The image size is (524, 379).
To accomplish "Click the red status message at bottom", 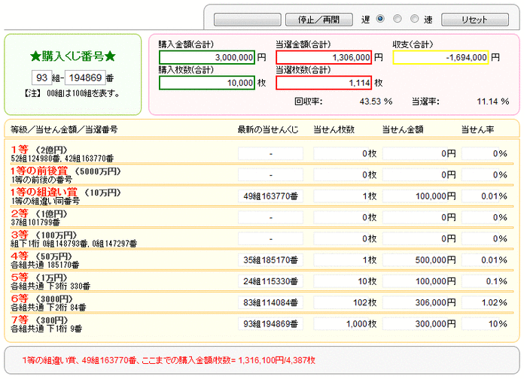I will 169,360.
